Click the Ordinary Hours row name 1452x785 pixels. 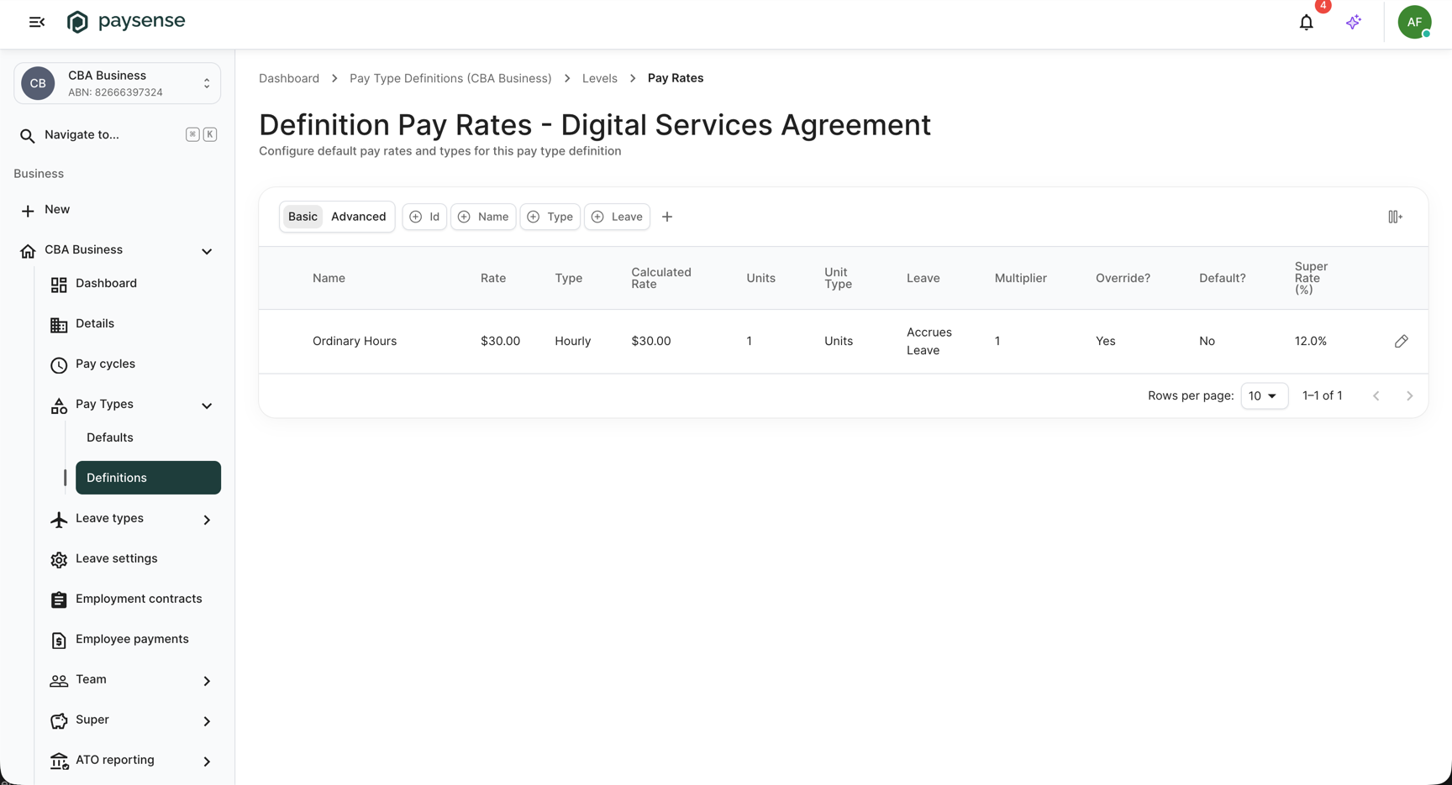pyautogui.click(x=355, y=341)
